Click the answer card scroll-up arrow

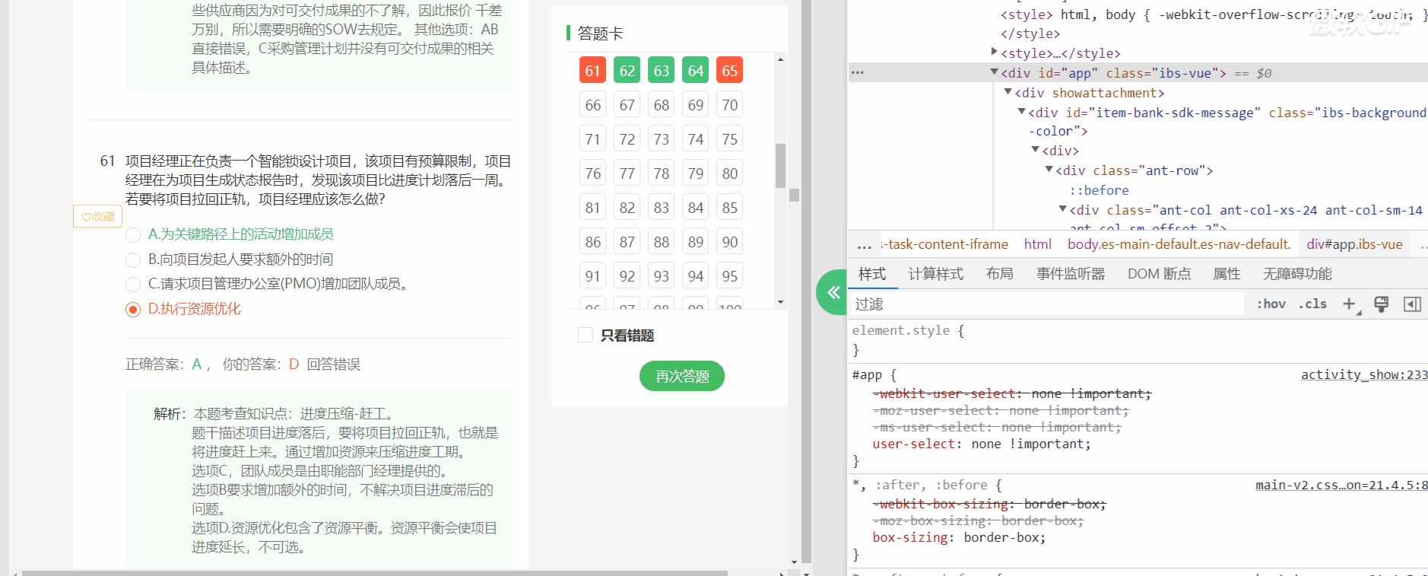click(x=780, y=59)
